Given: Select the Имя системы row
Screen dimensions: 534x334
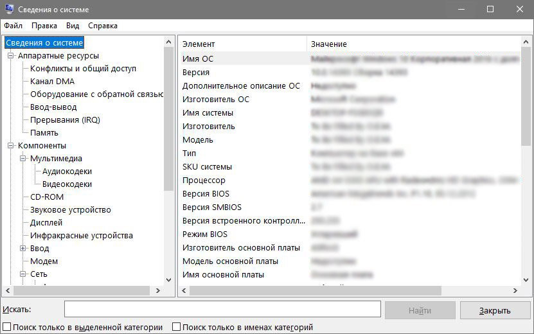Looking at the screenshot, I should pos(350,112).
